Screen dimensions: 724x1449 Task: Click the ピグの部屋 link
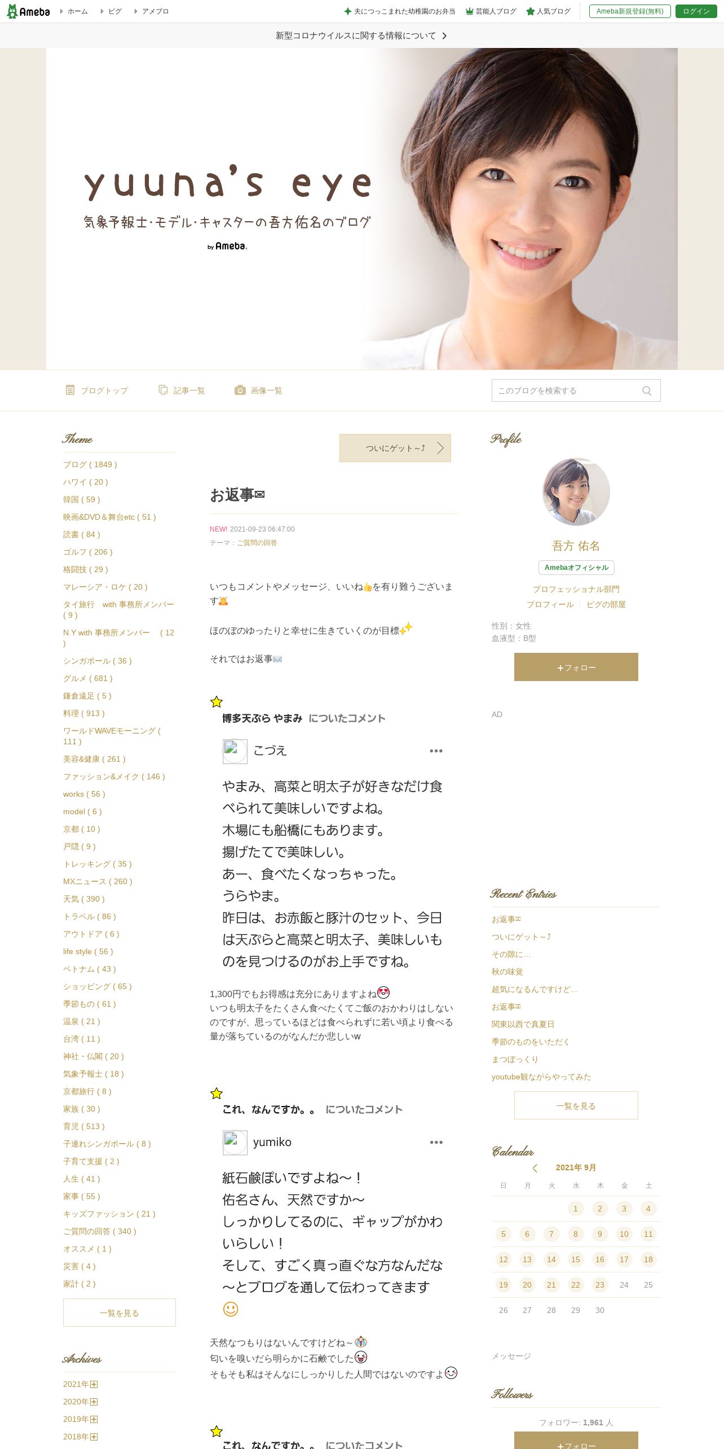pyautogui.click(x=606, y=604)
